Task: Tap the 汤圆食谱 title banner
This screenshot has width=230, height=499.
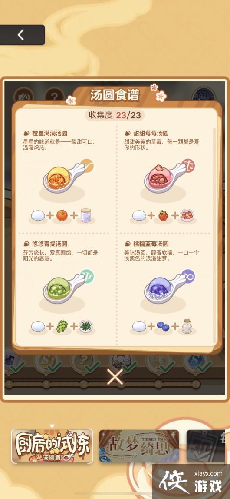Action: click(x=115, y=95)
